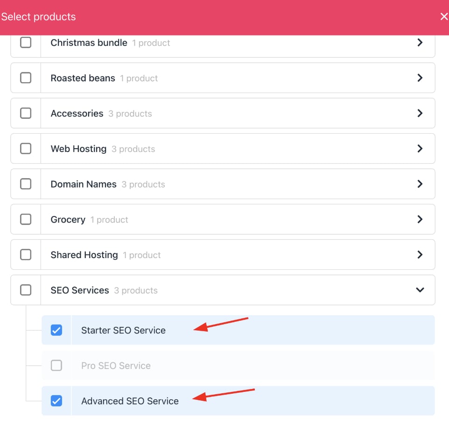Click the Christmas bundle label
The width and height of the screenshot is (449, 433).
[x=89, y=43]
